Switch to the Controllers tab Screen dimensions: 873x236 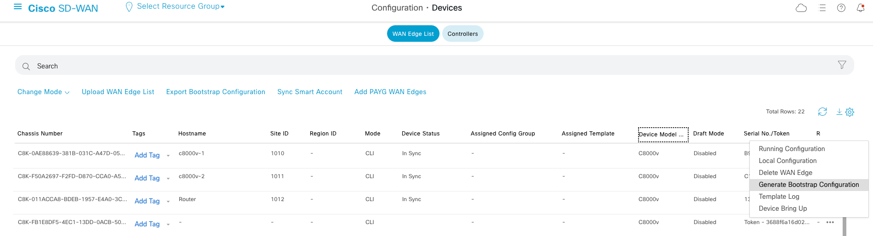click(462, 34)
